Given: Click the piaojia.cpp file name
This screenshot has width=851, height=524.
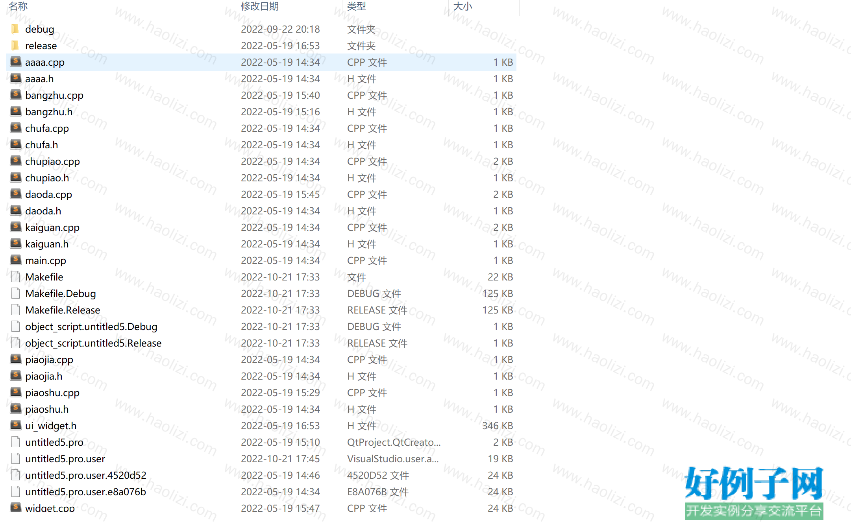Looking at the screenshot, I should click(x=49, y=360).
